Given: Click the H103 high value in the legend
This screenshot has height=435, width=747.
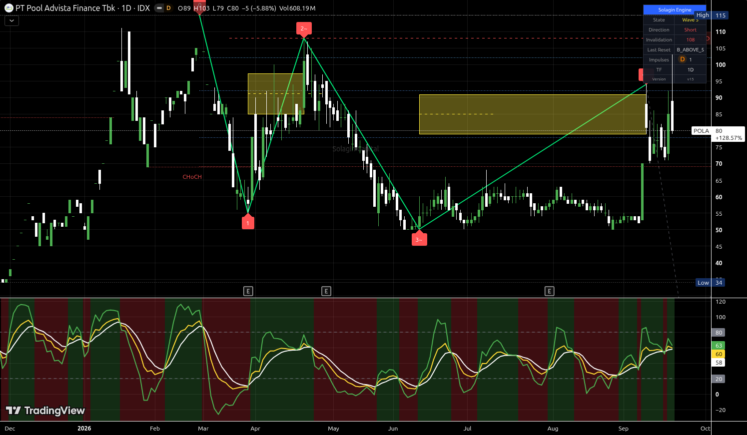Looking at the screenshot, I should tap(202, 8).
